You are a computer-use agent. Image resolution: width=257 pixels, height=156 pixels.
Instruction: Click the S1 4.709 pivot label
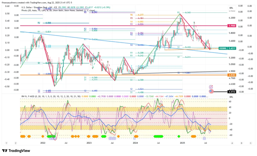137,80
